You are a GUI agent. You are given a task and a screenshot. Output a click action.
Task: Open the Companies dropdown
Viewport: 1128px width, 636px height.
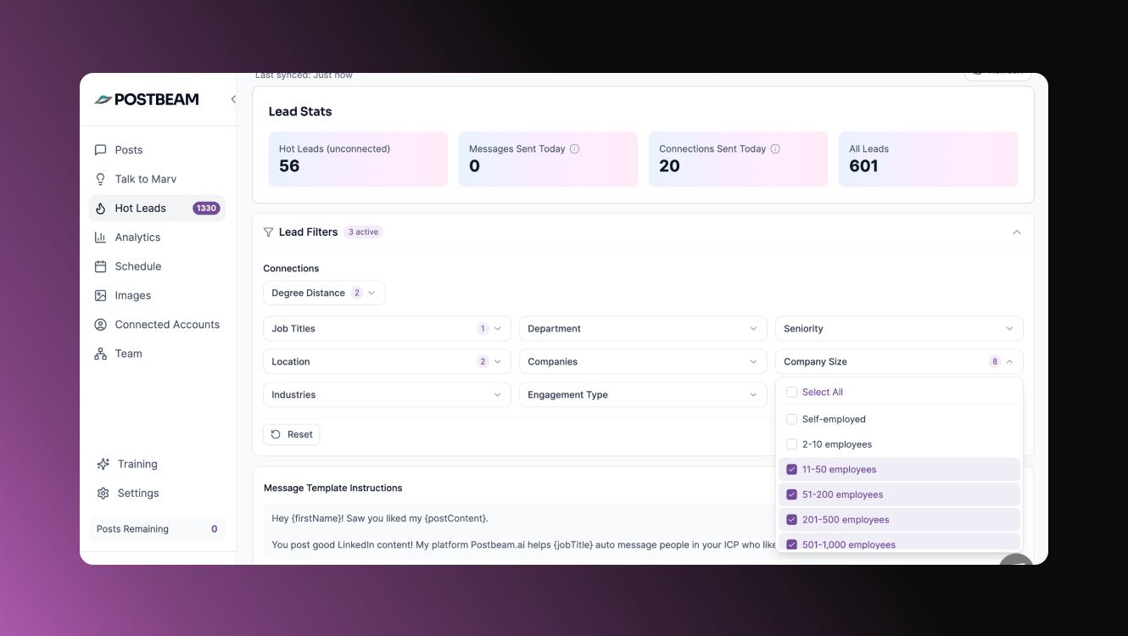(643, 362)
